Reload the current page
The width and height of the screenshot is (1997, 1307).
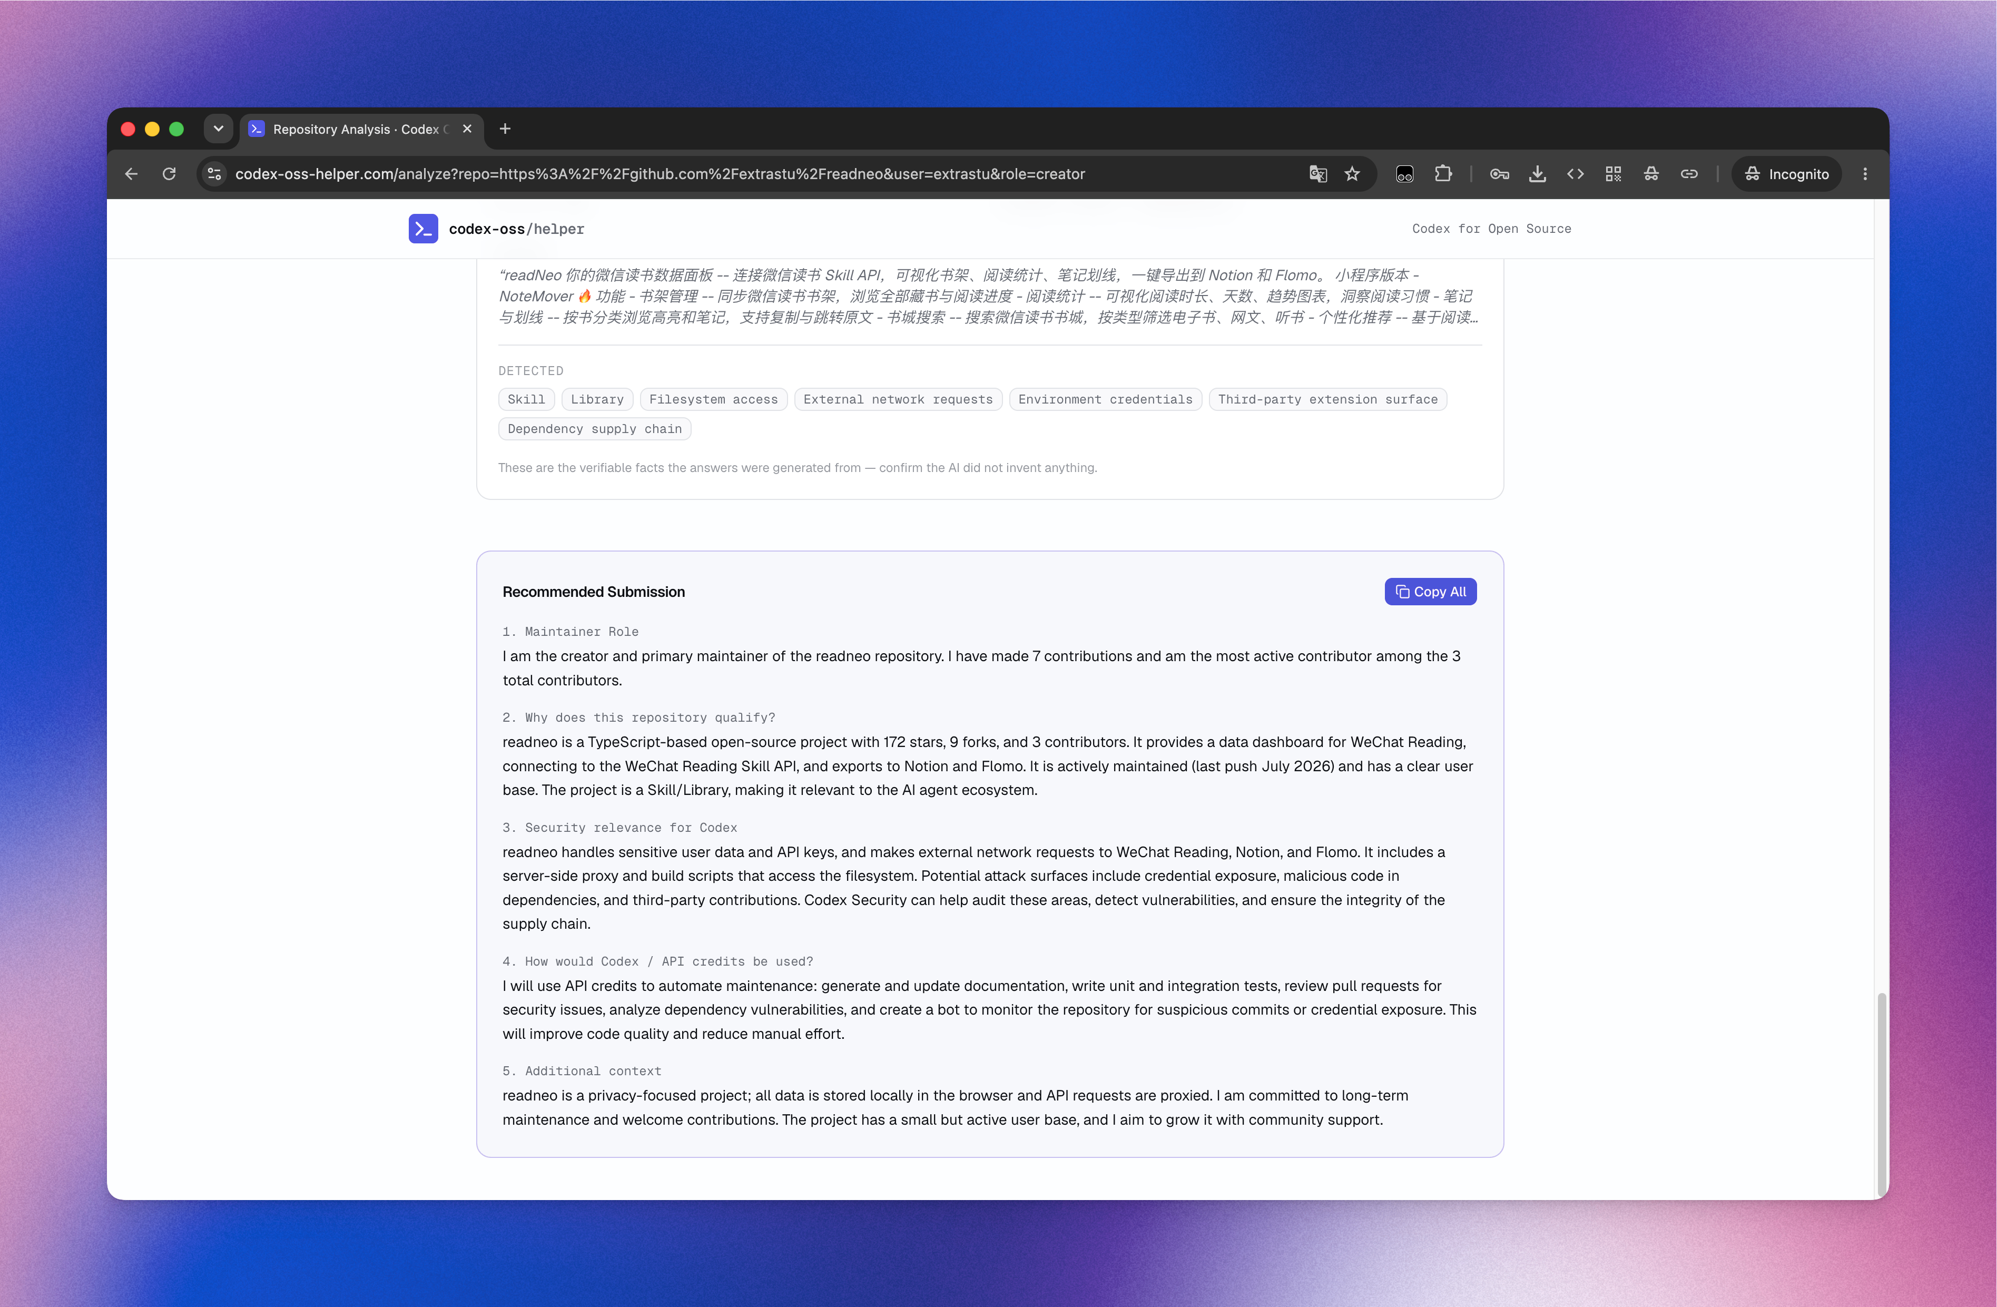click(x=170, y=174)
